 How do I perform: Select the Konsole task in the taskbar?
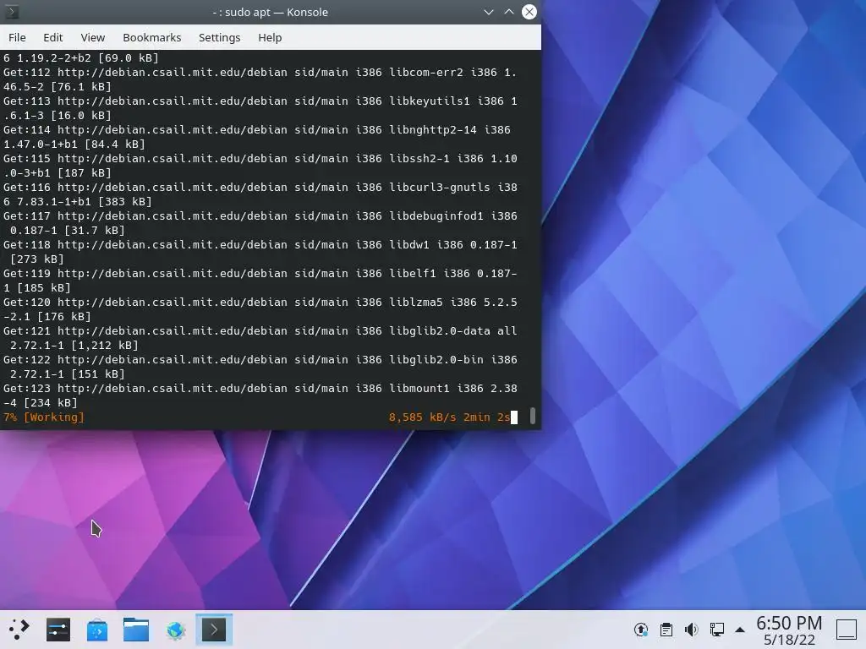214,630
